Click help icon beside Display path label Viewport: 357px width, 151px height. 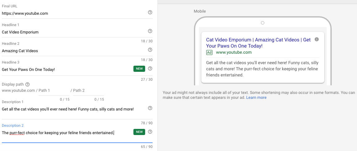pos(27,84)
